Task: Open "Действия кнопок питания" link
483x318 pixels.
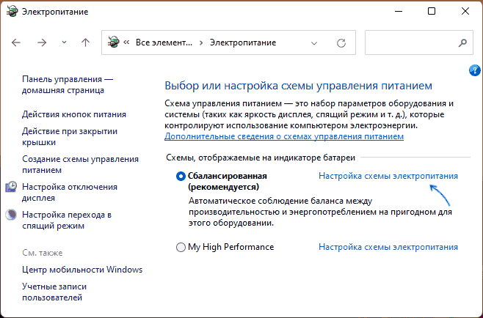Action: click(x=74, y=114)
